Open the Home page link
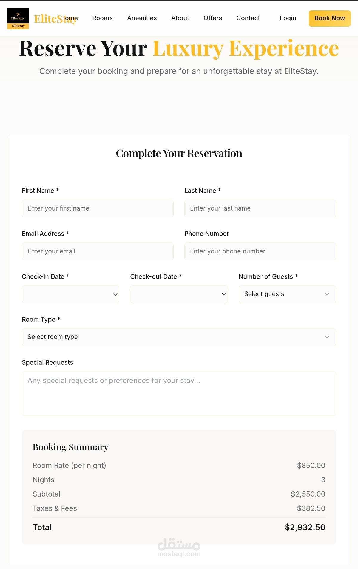This screenshot has height=569, width=358. point(69,18)
